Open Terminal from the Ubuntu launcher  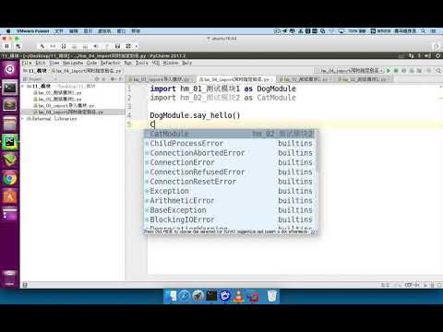click(x=10, y=89)
